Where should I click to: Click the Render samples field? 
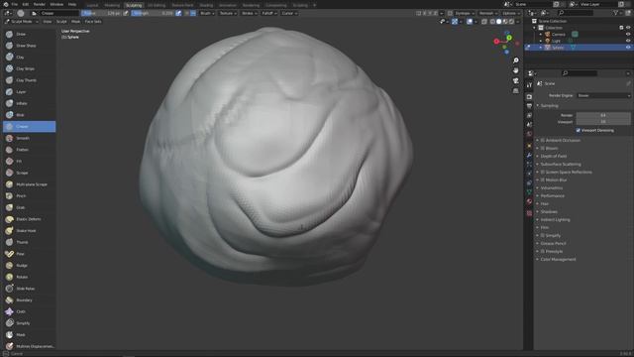[x=603, y=115]
